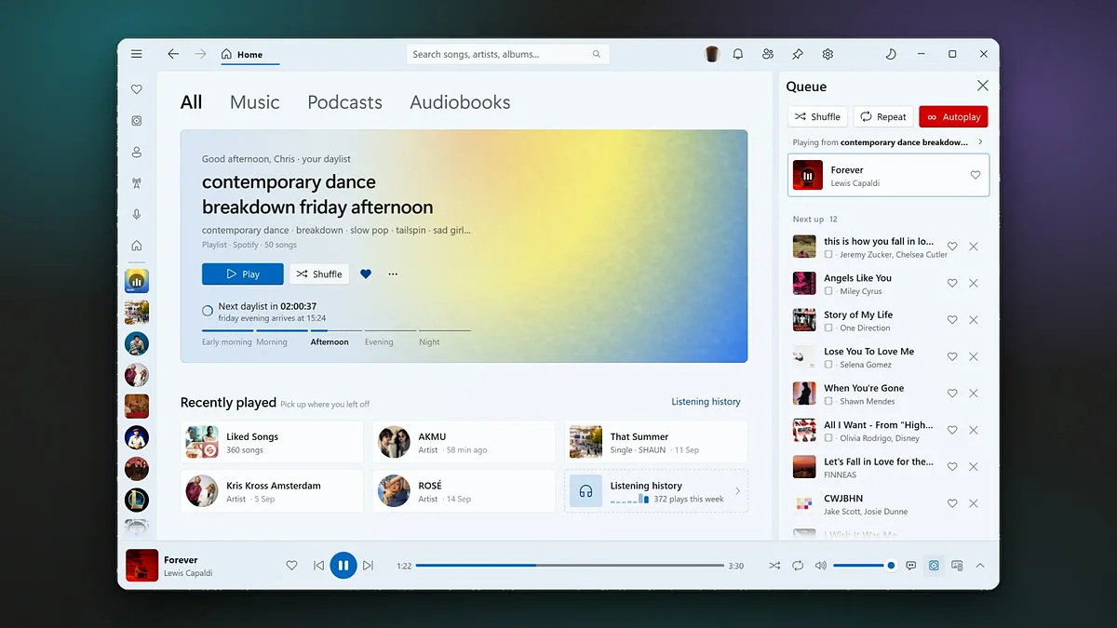
Task: Pause the current song in player bar
Action: pos(343,565)
